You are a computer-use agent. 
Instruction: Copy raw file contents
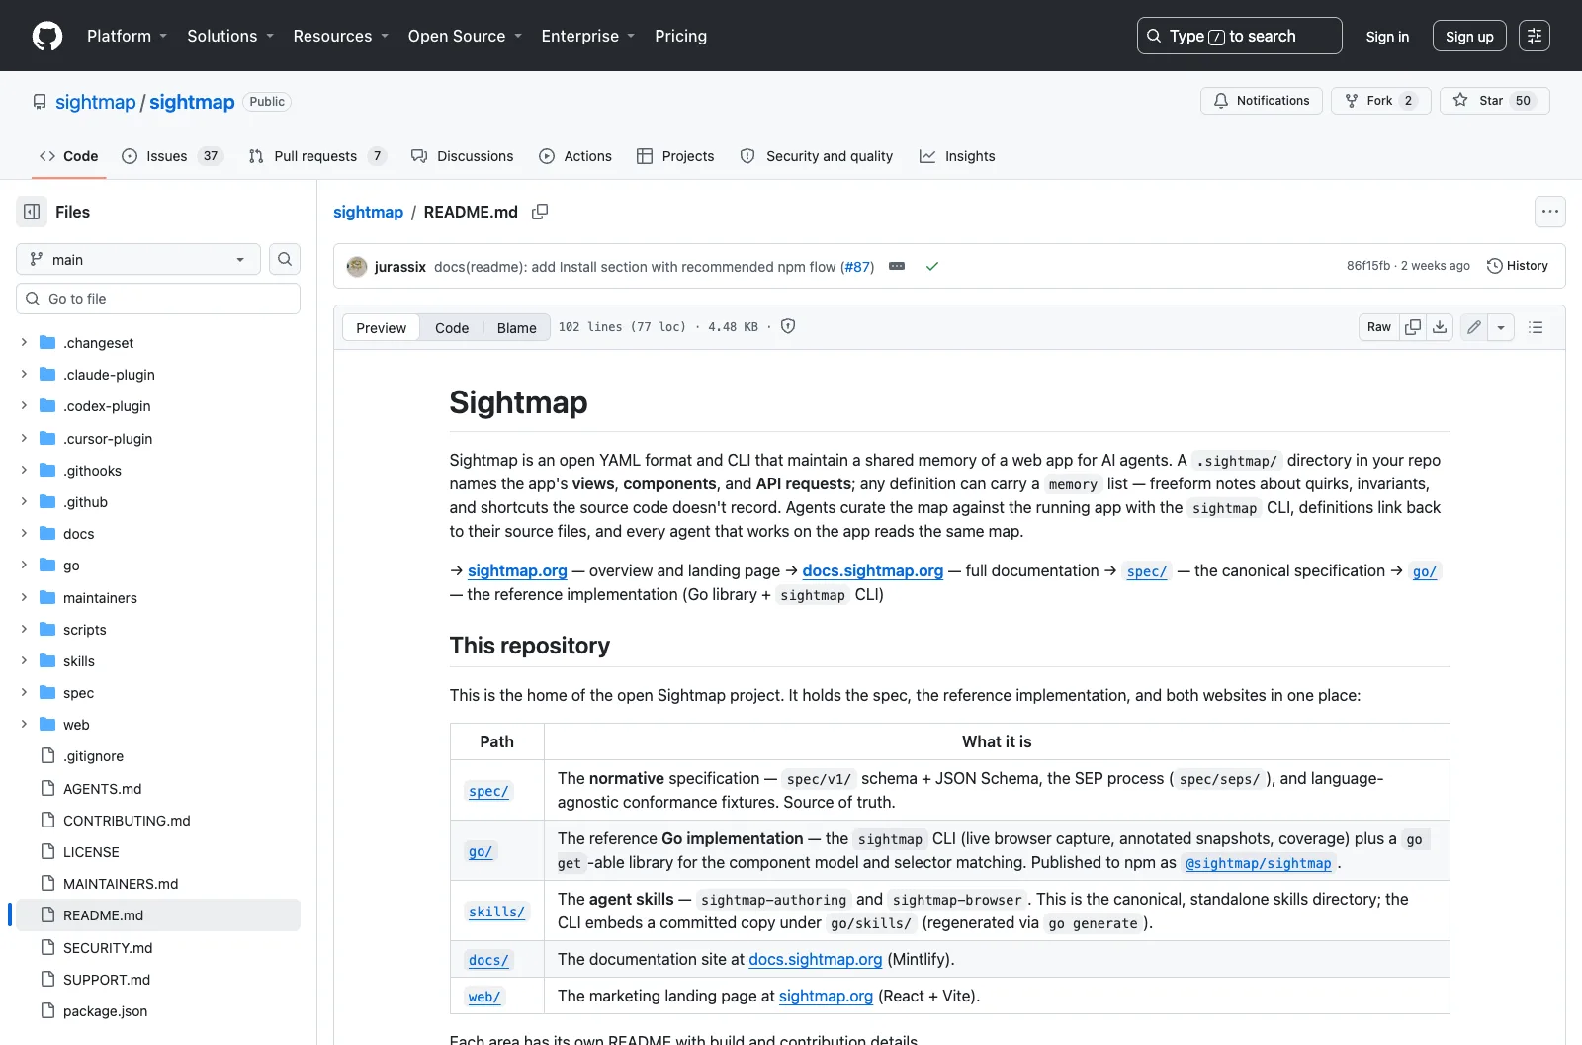tap(1413, 327)
